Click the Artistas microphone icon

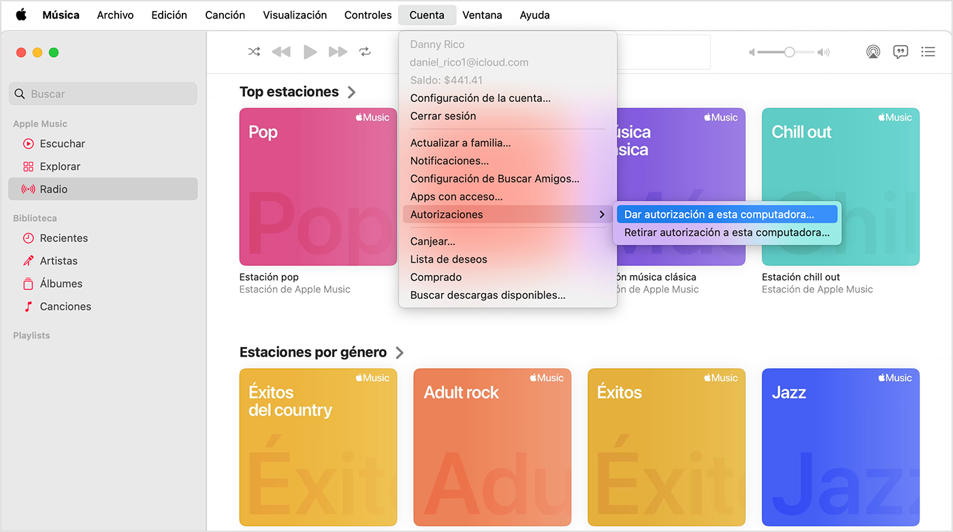[x=28, y=261]
